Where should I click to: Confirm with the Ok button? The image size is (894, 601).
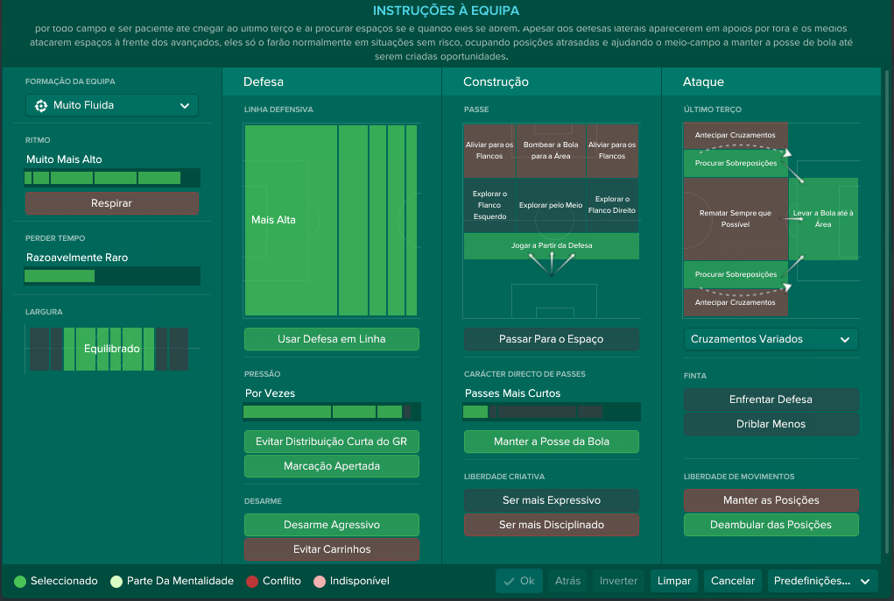point(519,581)
